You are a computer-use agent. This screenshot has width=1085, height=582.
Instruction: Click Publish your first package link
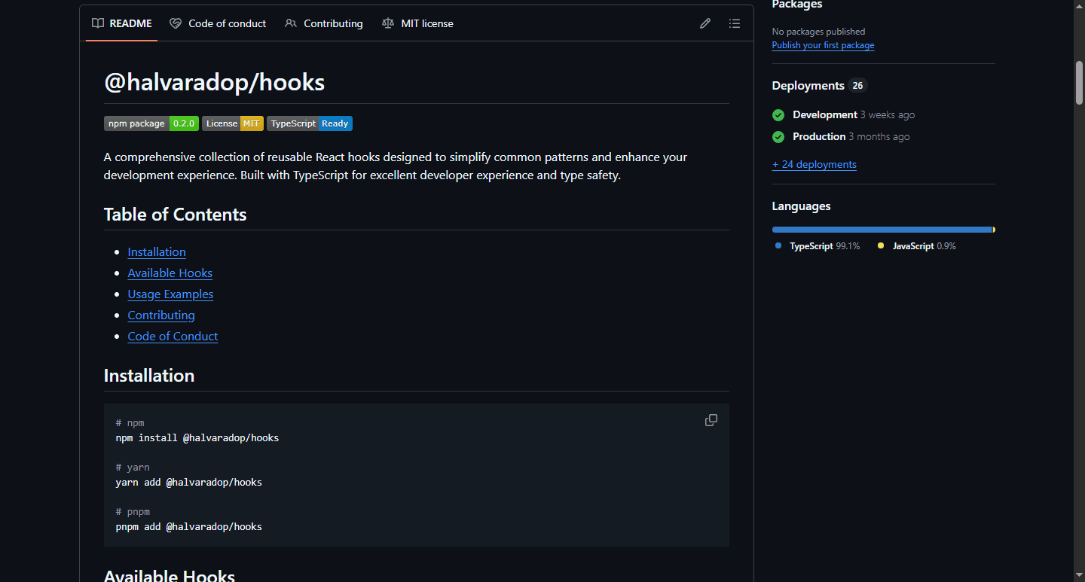823,45
